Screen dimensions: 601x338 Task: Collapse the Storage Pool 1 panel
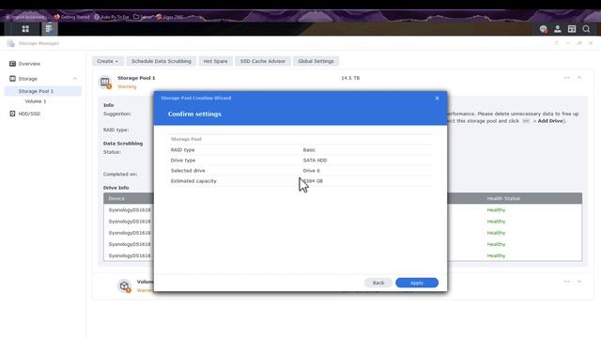point(579,78)
